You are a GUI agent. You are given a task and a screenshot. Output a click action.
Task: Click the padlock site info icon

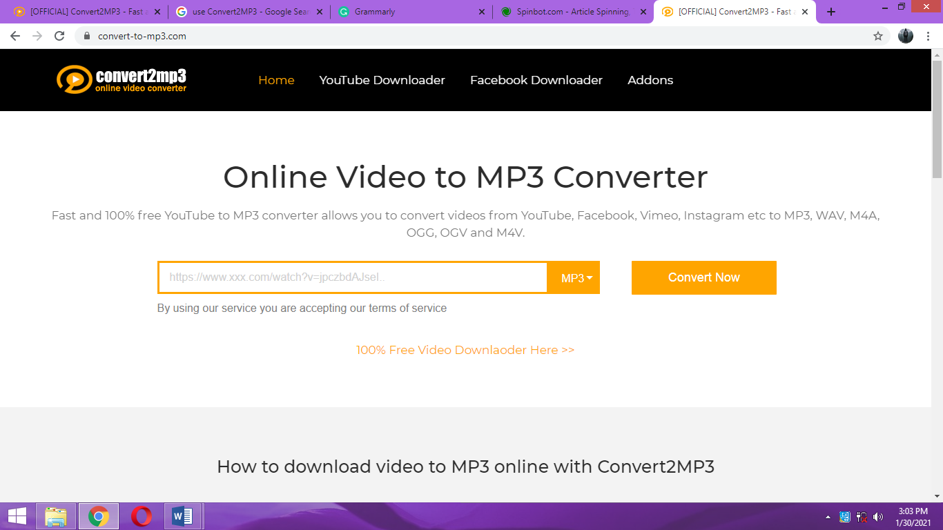[x=87, y=36]
